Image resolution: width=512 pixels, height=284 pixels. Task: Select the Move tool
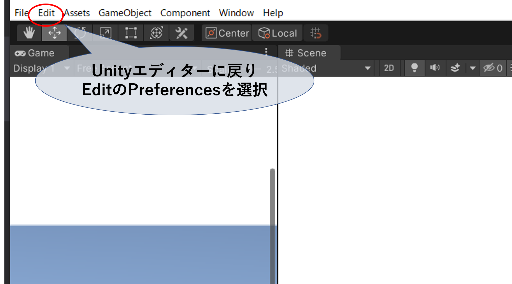[55, 33]
